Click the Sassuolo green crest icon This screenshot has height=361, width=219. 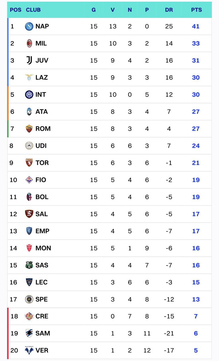coord(29,265)
